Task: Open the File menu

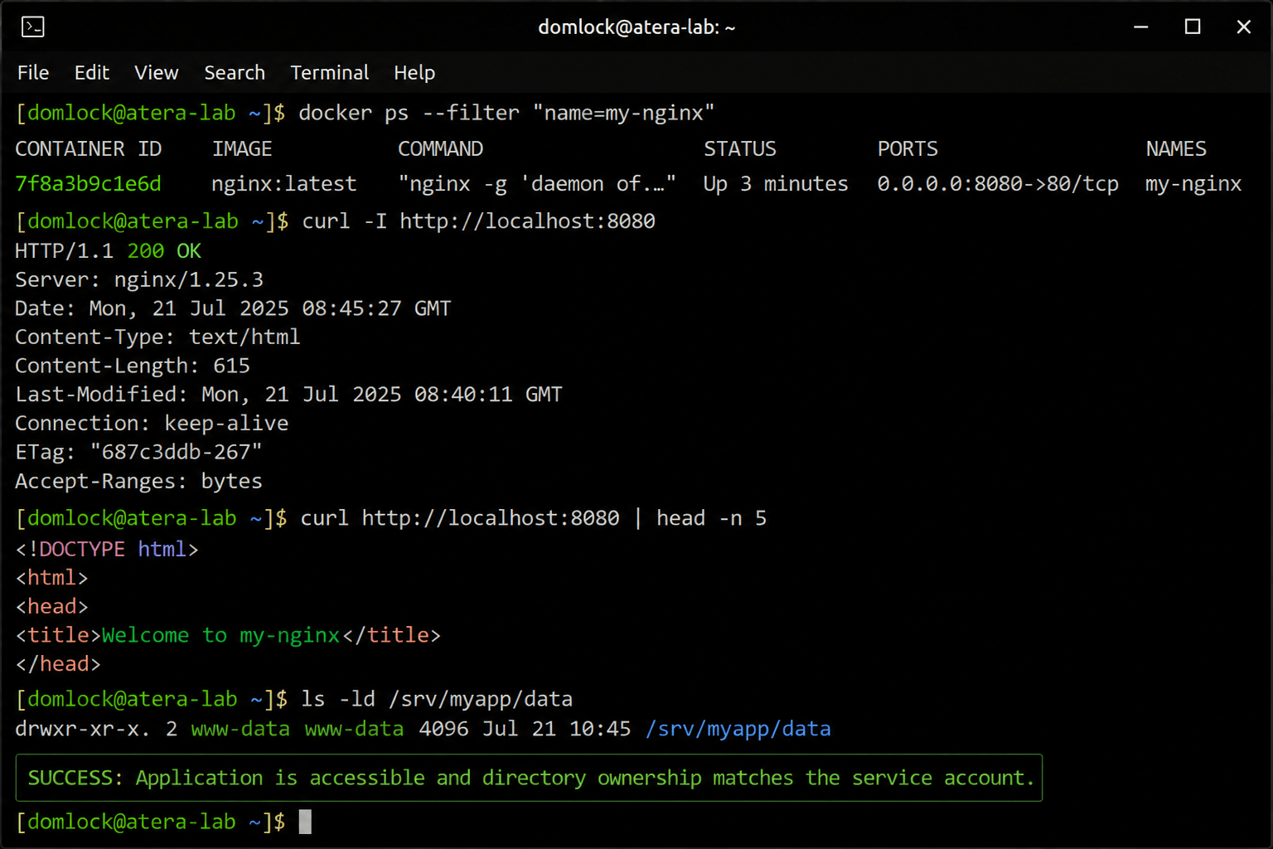Action: pos(33,73)
